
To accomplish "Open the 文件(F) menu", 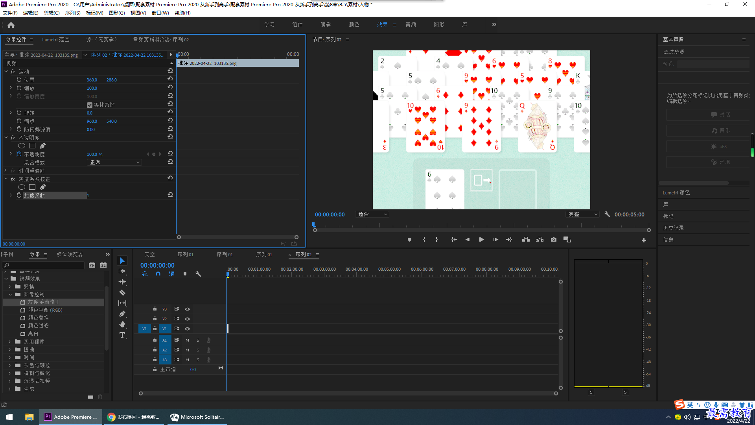I will (10, 13).
